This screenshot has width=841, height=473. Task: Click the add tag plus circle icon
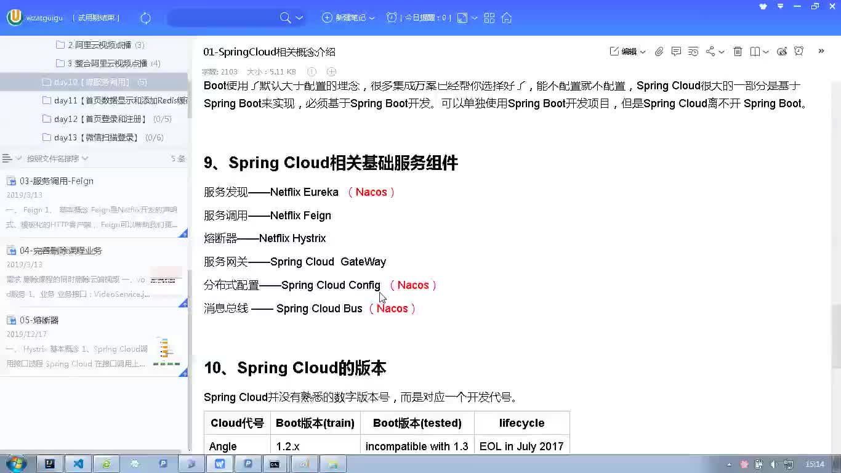click(x=331, y=71)
